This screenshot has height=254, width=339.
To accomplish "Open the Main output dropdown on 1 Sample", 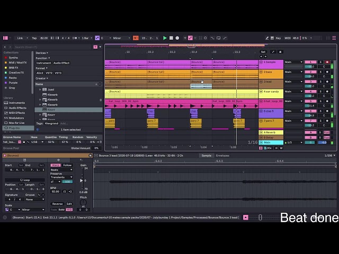I will coord(293,62).
